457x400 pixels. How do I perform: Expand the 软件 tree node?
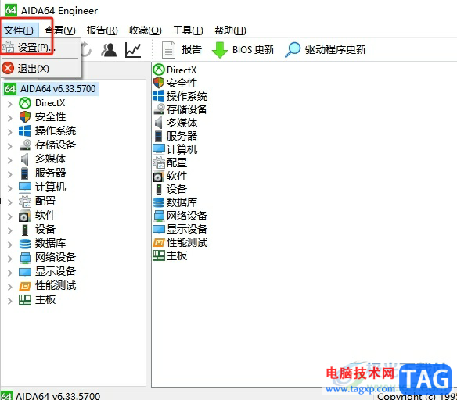pyautogui.click(x=9, y=216)
